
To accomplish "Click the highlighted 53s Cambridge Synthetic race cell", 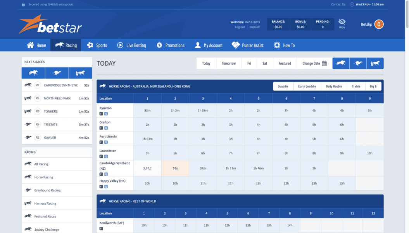I will (x=175, y=168).
